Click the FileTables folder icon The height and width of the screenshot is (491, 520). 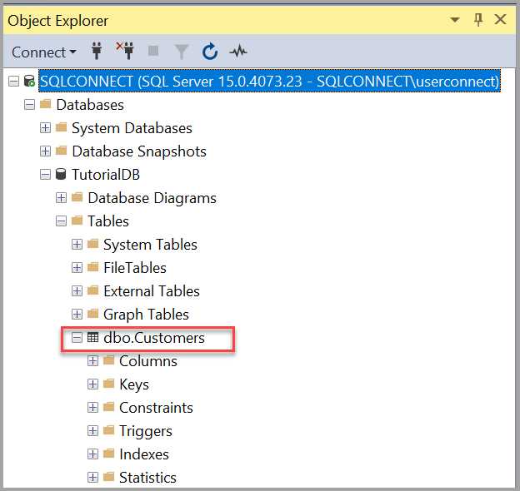(92, 267)
